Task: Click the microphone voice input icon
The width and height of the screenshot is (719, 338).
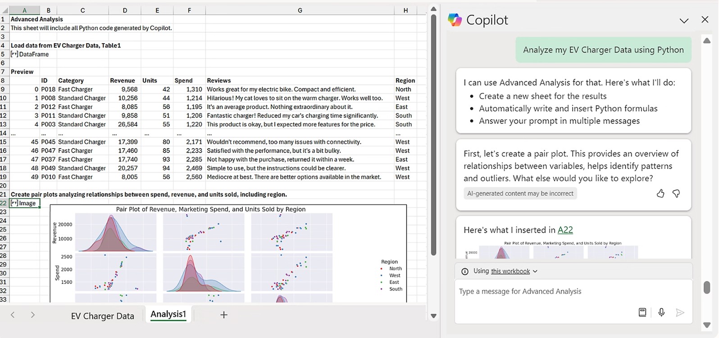Action: [x=661, y=312]
